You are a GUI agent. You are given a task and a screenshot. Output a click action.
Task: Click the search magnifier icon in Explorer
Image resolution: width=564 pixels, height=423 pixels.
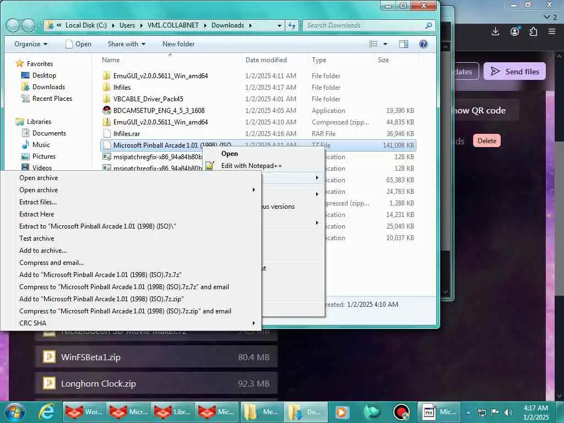tap(429, 25)
